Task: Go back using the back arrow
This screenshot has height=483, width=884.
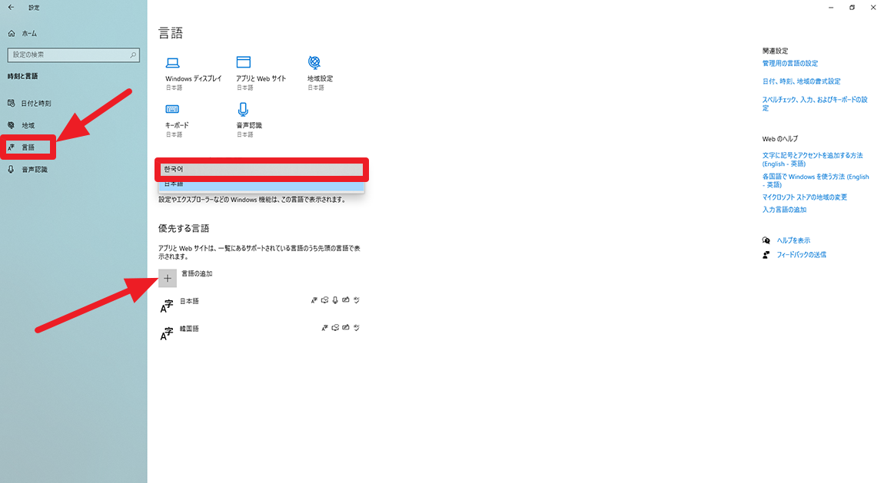Action: click(x=11, y=8)
